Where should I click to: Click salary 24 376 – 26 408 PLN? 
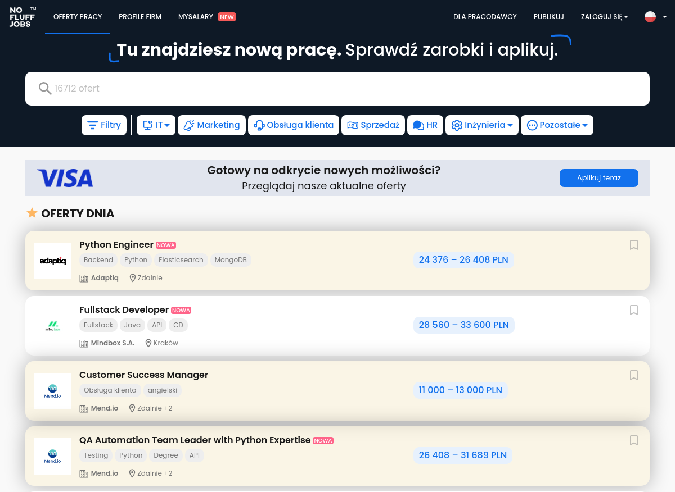tap(463, 260)
